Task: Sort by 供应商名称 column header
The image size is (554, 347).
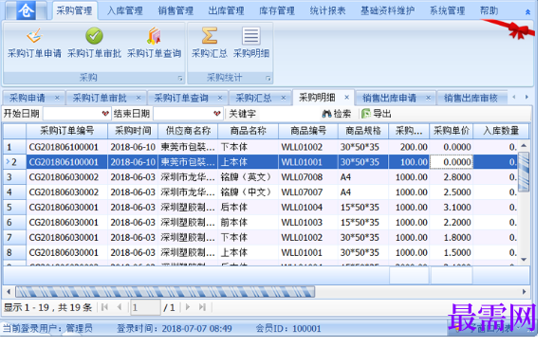Action: tap(188, 131)
